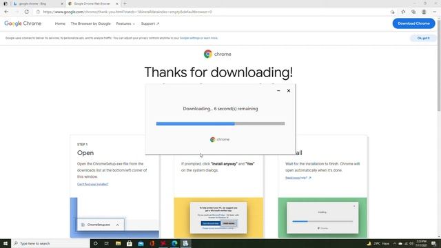
Task: Click the download progress bar in installer
Action: (x=220, y=123)
